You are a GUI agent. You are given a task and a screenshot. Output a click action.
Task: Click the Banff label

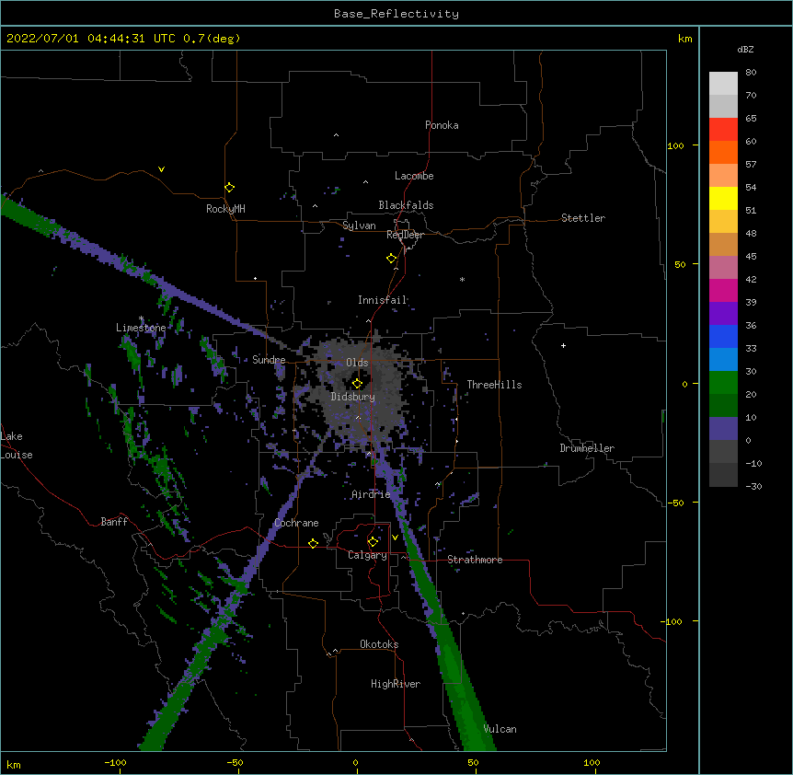(114, 522)
